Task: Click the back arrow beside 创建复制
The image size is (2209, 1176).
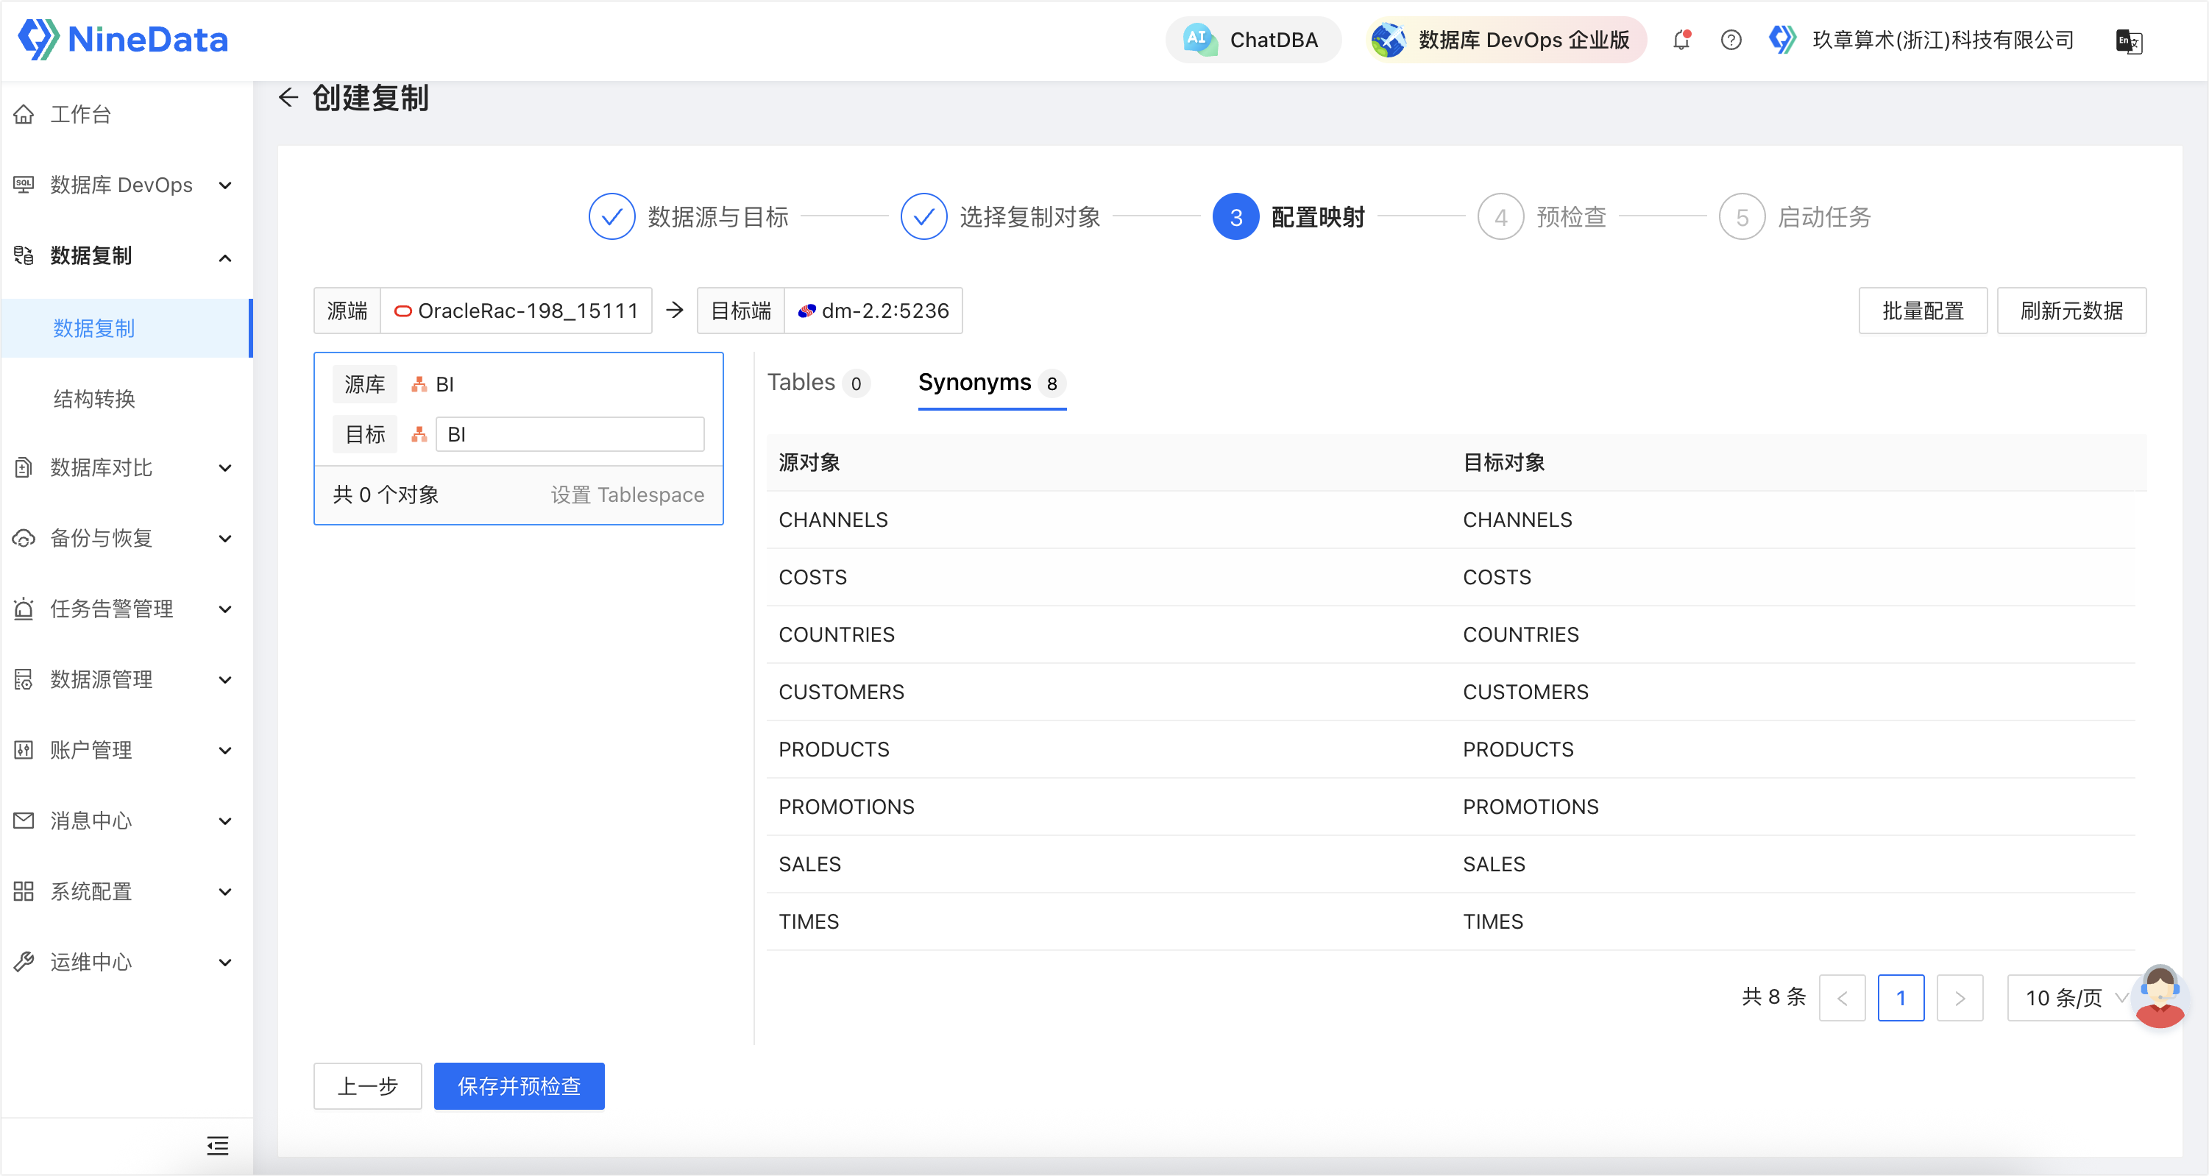Action: [288, 98]
